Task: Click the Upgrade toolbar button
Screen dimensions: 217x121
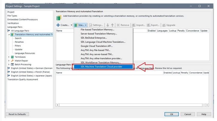Action: tap(169, 25)
